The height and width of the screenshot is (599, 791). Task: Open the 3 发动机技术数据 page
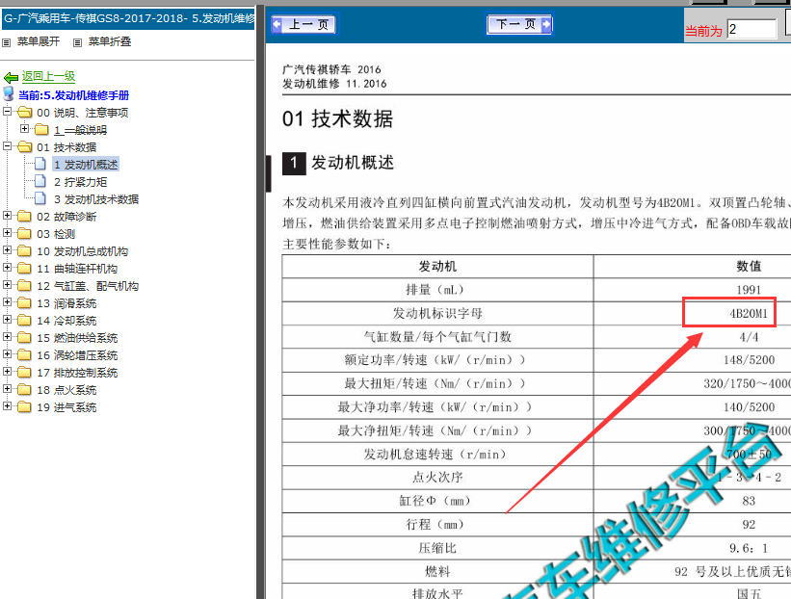coord(96,199)
